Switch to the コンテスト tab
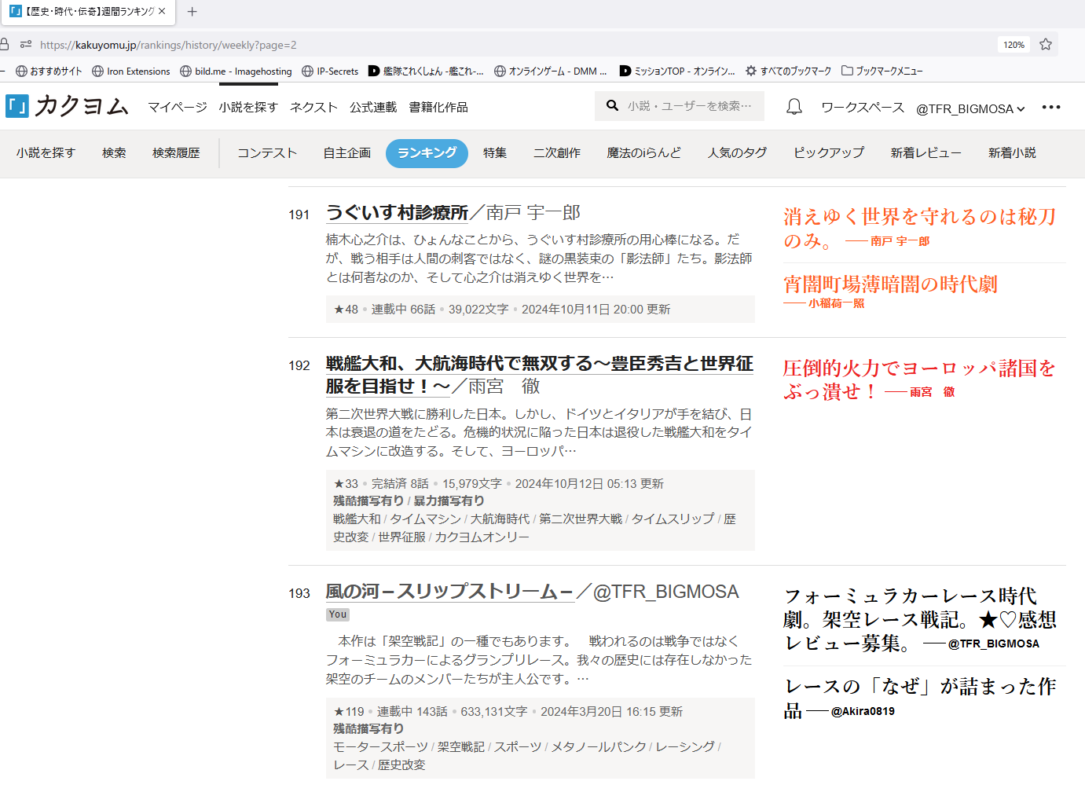The width and height of the screenshot is (1085, 792). point(267,153)
